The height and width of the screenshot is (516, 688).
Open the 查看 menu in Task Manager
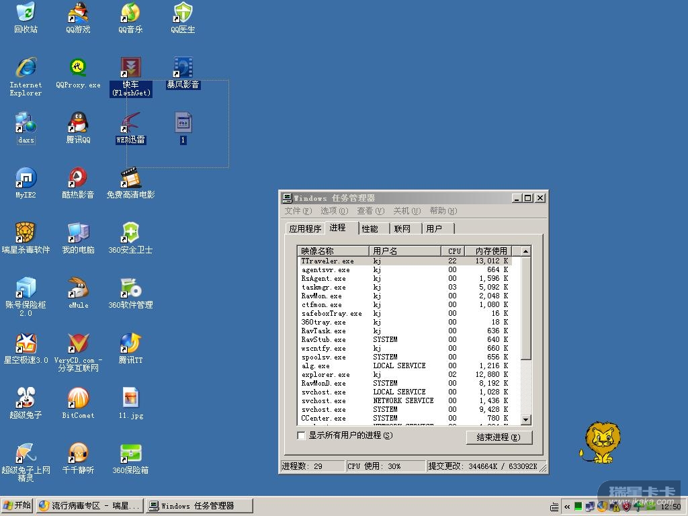[x=370, y=211]
